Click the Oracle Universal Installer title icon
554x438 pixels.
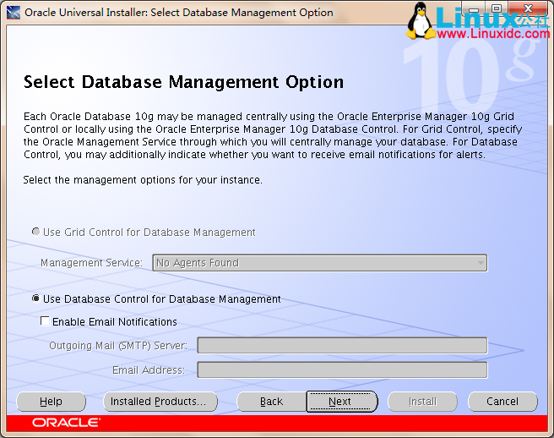pyautogui.click(x=14, y=13)
